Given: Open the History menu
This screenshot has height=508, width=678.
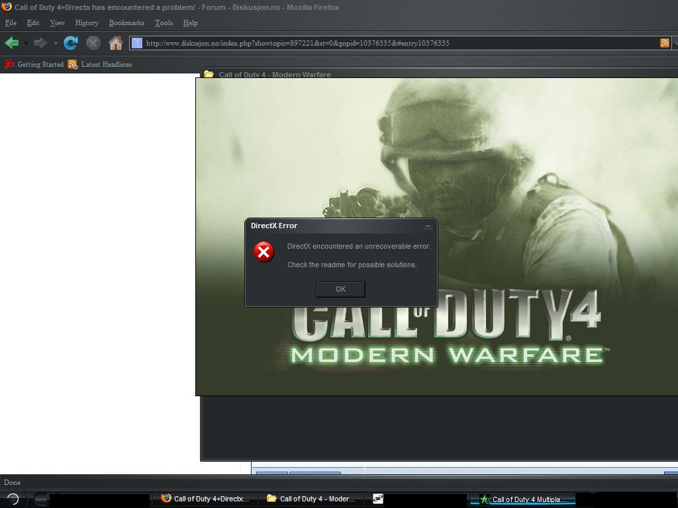Looking at the screenshot, I should tap(87, 23).
